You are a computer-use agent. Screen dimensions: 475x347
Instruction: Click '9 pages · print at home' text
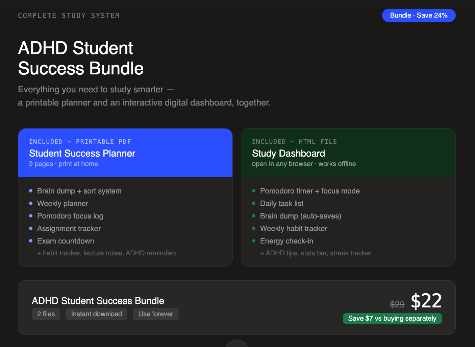click(x=64, y=164)
